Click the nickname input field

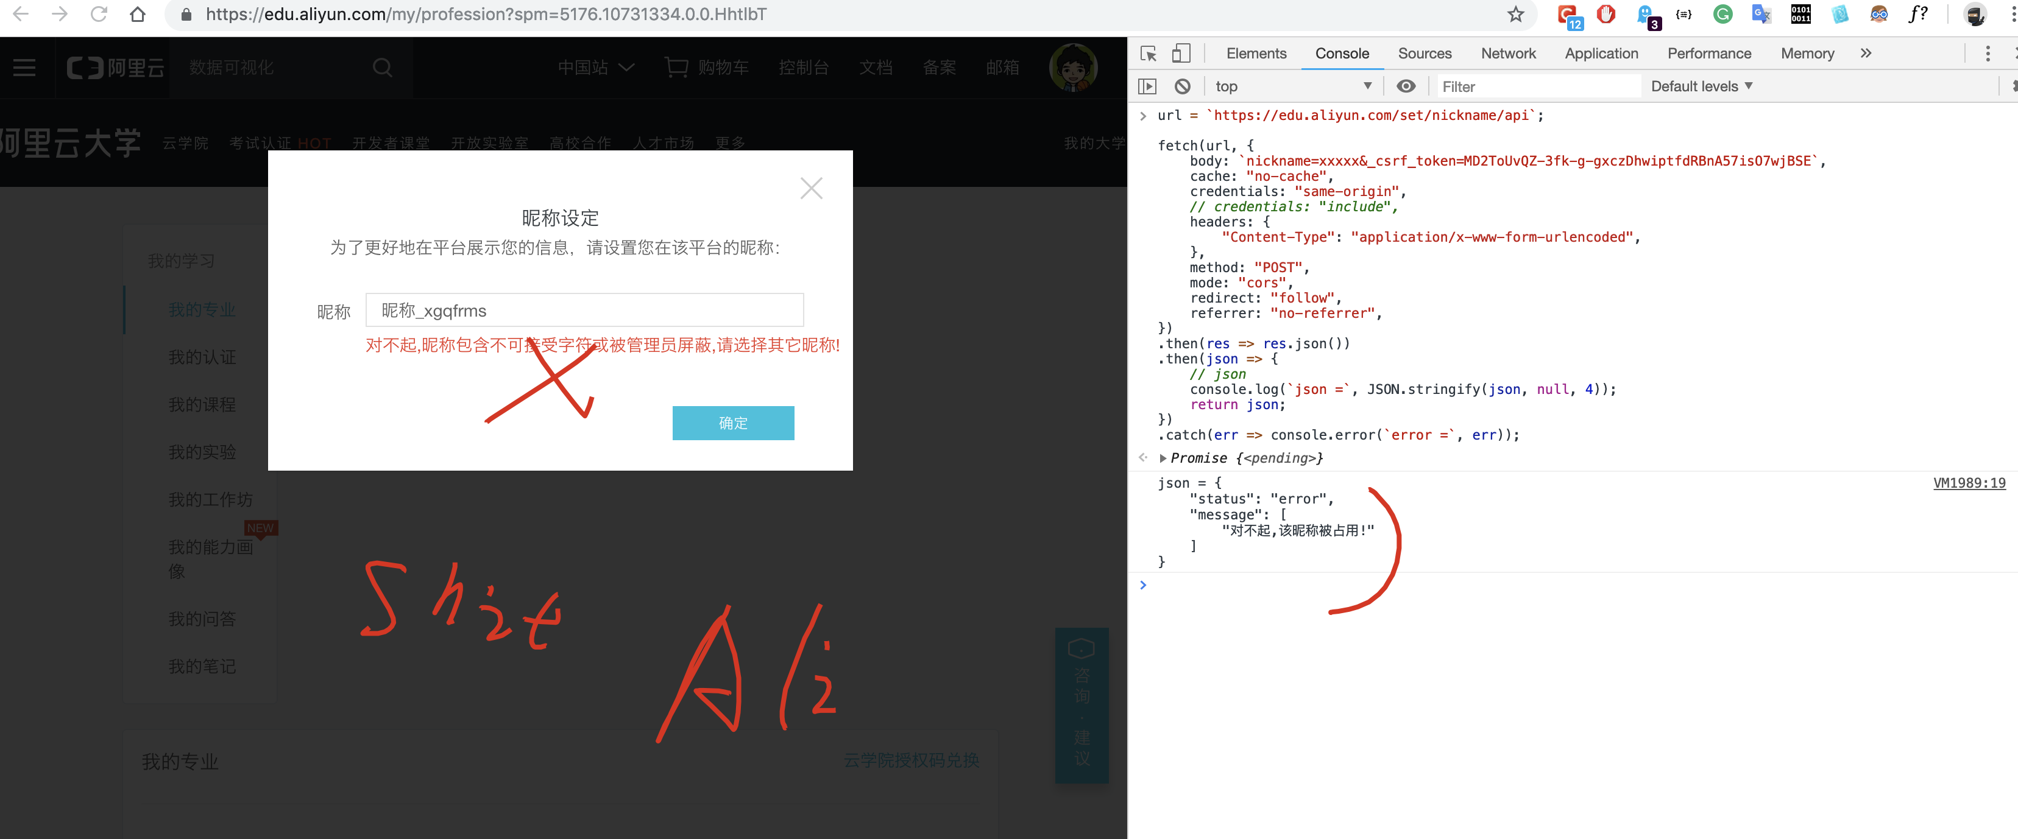584,310
